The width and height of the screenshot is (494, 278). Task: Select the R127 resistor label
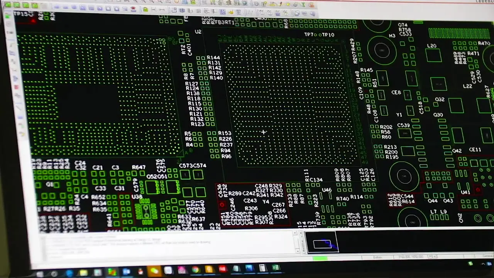click(x=192, y=84)
